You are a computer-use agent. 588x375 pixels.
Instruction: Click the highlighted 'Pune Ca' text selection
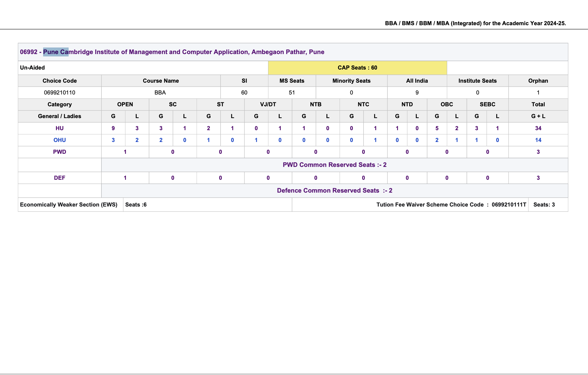click(56, 52)
